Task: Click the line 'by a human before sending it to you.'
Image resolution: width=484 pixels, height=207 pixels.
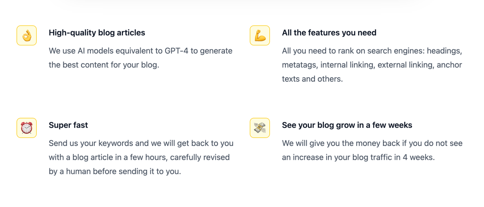Action: pyautogui.click(x=115, y=171)
